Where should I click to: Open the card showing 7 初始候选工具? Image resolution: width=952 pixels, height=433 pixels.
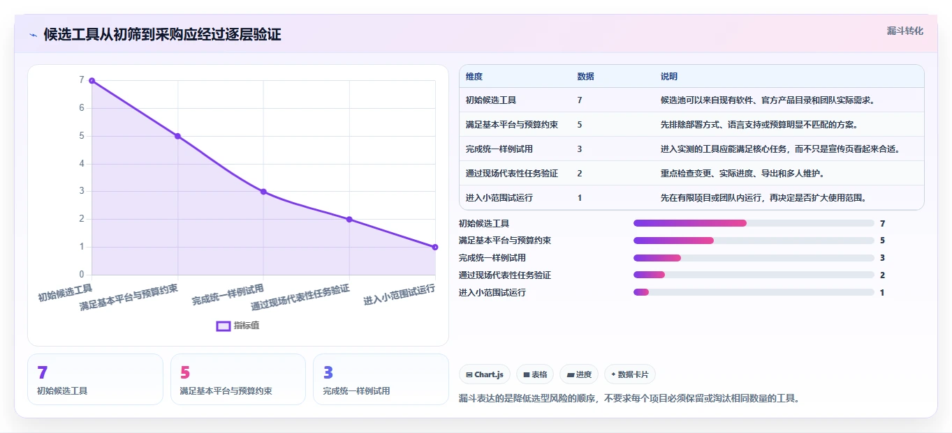coord(95,379)
